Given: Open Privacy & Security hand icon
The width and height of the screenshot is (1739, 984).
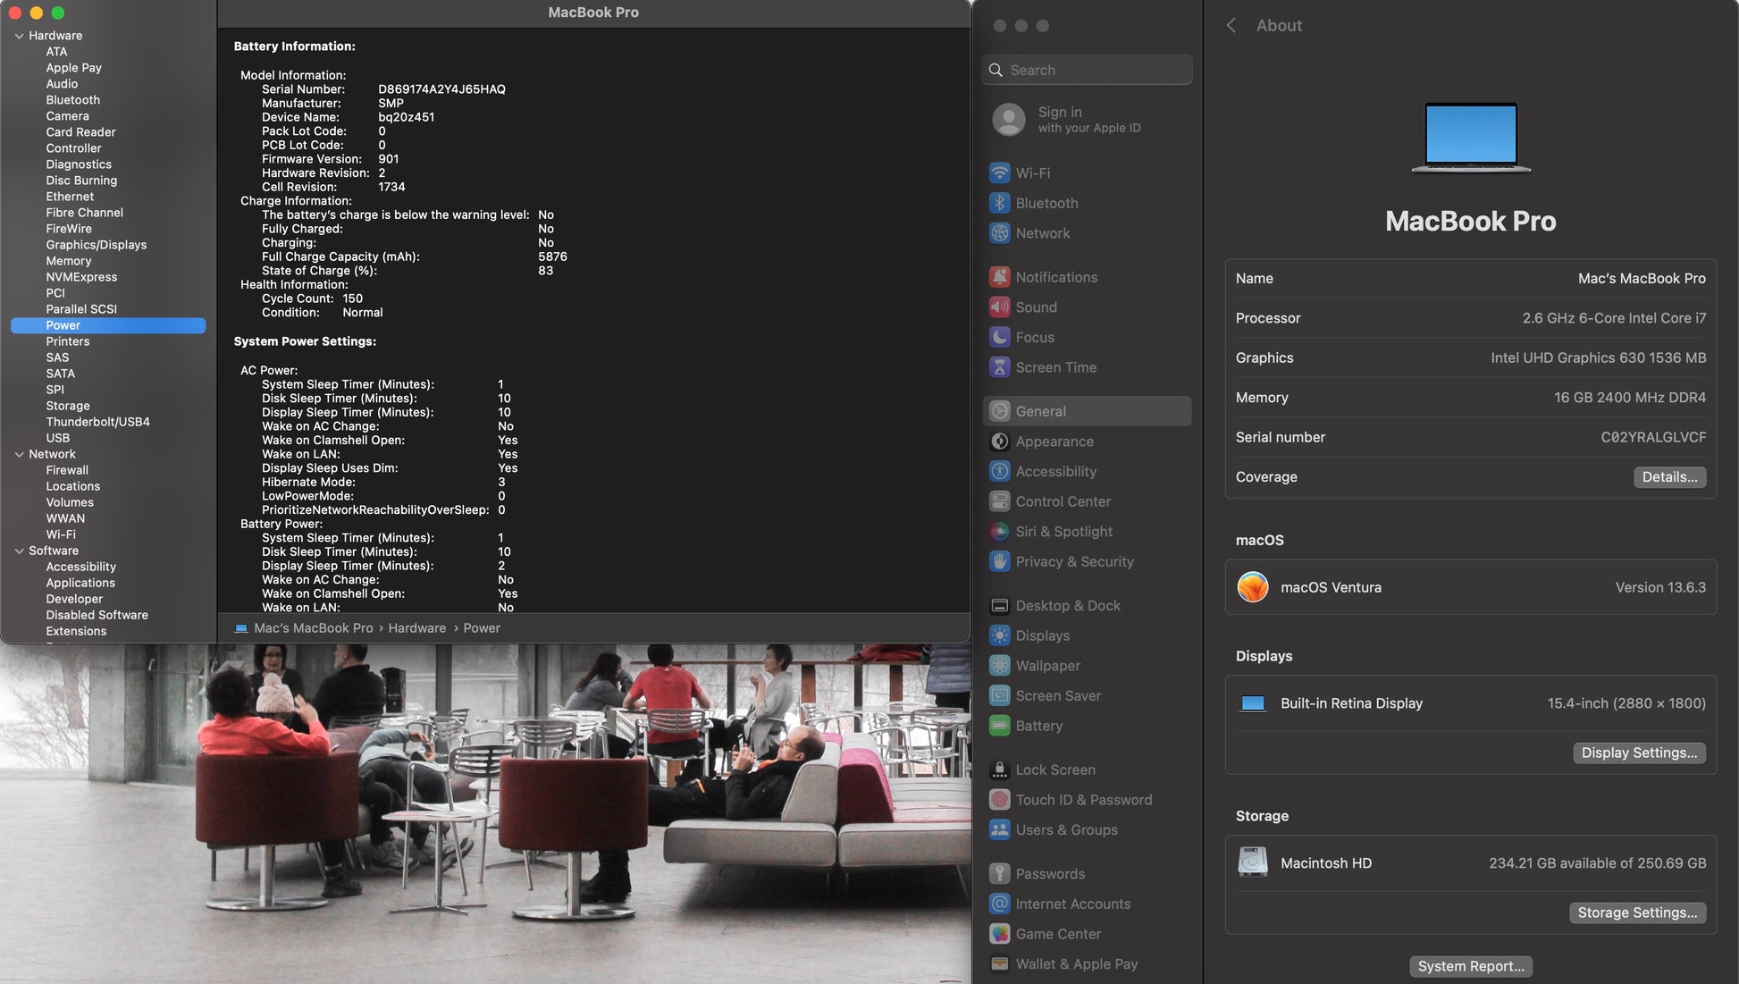Looking at the screenshot, I should pos(999,561).
